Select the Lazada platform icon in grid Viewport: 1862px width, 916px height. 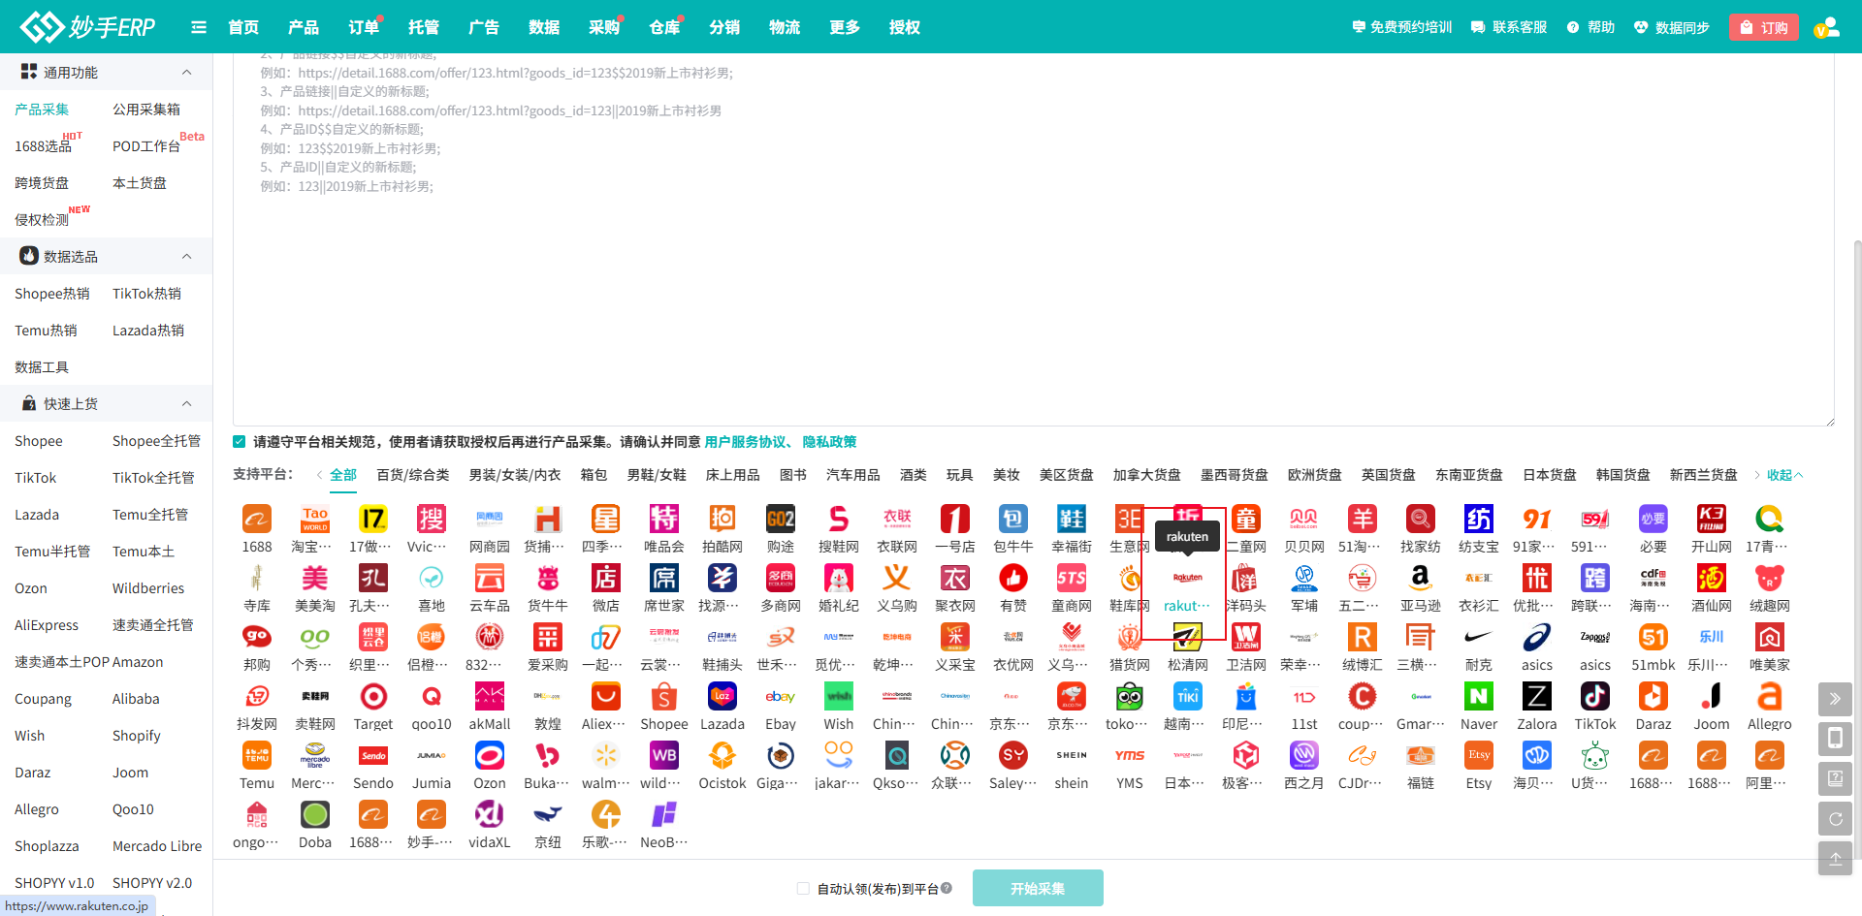click(722, 697)
